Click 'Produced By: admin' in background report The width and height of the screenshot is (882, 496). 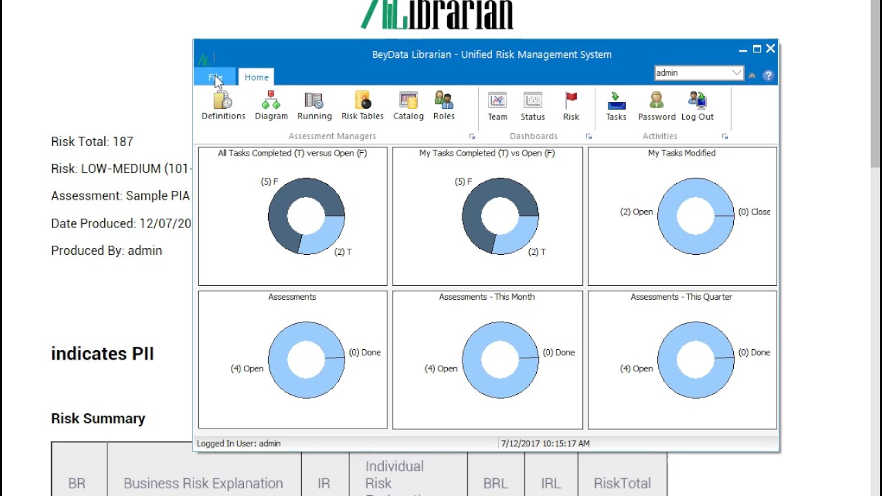point(107,251)
